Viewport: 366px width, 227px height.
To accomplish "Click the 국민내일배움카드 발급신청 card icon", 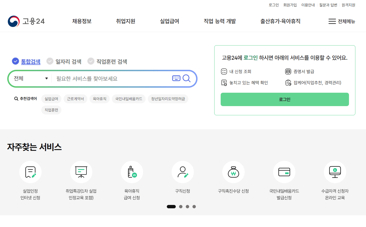I will [284, 172].
